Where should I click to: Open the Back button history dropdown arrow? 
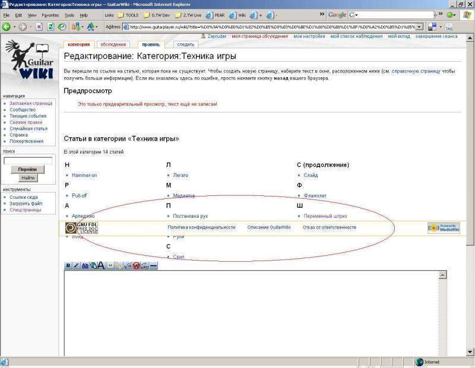14,27
